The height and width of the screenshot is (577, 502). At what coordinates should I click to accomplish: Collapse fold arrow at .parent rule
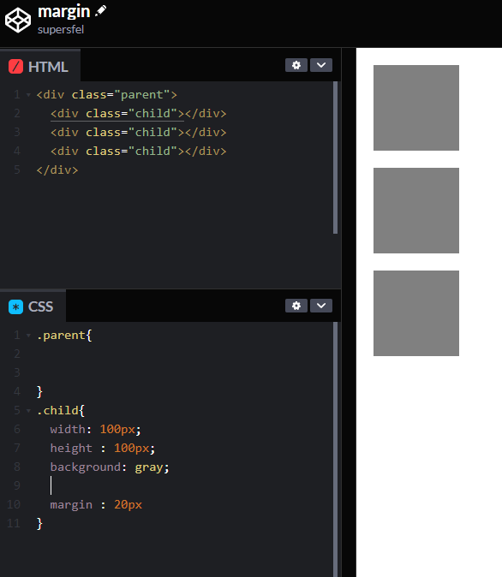click(x=28, y=336)
